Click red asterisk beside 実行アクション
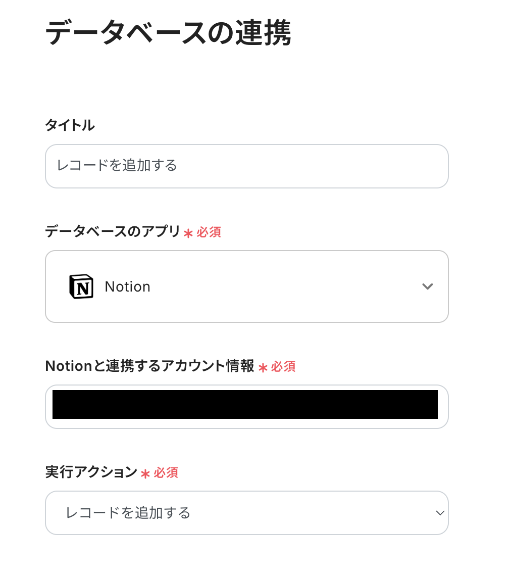The image size is (515, 576). [x=145, y=473]
